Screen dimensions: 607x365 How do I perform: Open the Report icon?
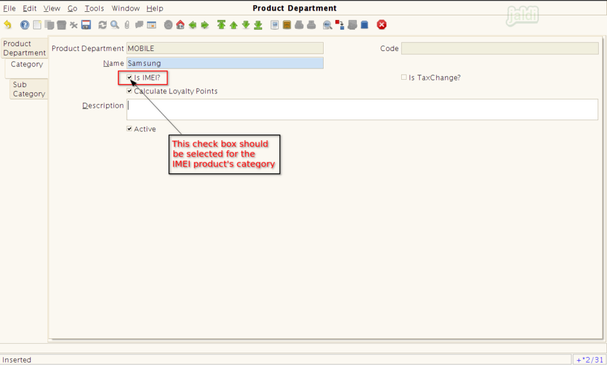pyautogui.click(x=274, y=25)
